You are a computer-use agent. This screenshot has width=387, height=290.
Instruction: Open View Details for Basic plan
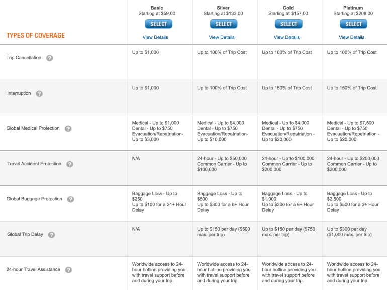pos(155,37)
